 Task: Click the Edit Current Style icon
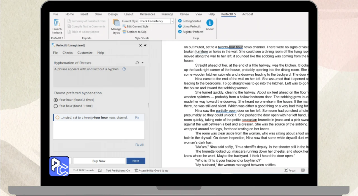pyautogui.click(x=125, y=26)
